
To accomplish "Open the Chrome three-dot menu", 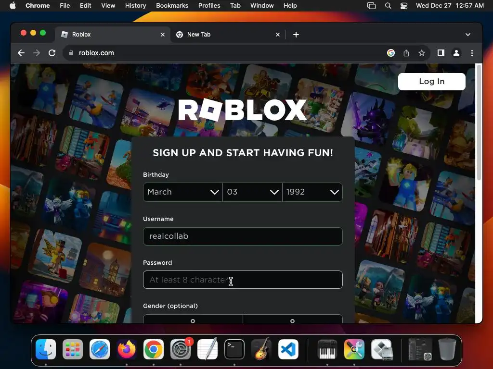I will (x=472, y=53).
